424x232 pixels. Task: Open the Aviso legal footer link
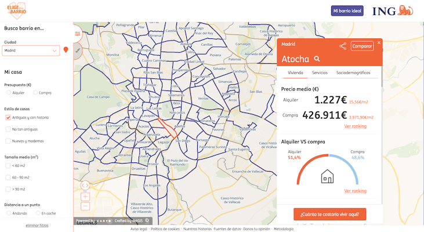coord(139,229)
